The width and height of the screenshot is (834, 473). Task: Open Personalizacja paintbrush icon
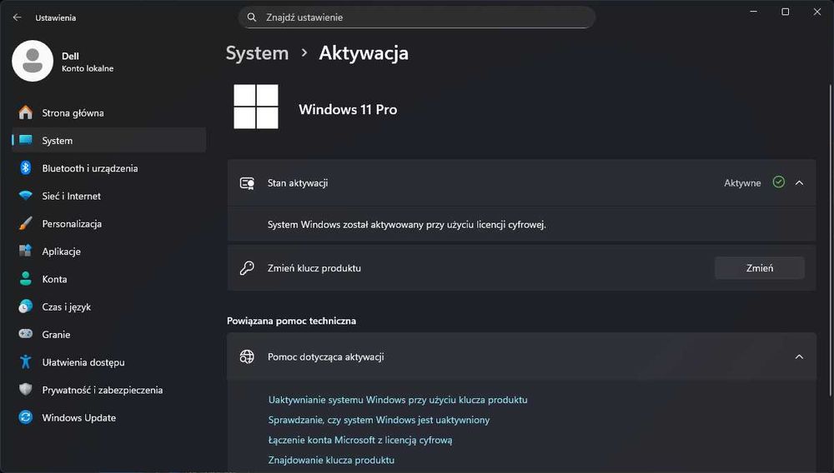(26, 223)
